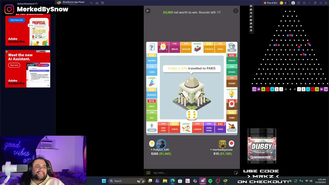Open Spotify from the taskbar

pos(210,181)
